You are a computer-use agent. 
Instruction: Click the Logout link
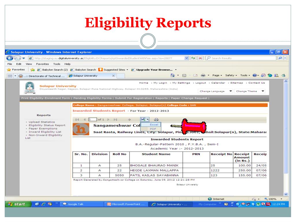(x=201, y=83)
